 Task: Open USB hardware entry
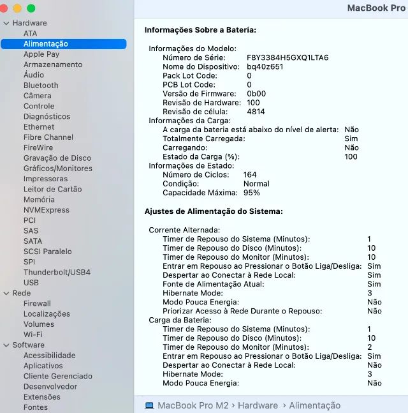coord(31,283)
